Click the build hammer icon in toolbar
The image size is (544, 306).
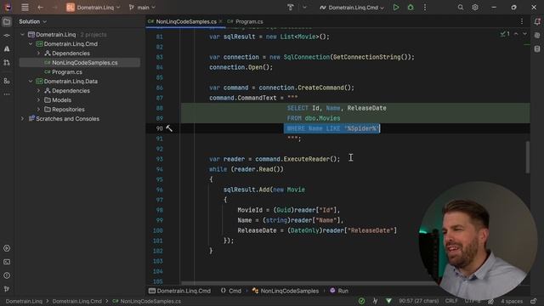(291, 8)
